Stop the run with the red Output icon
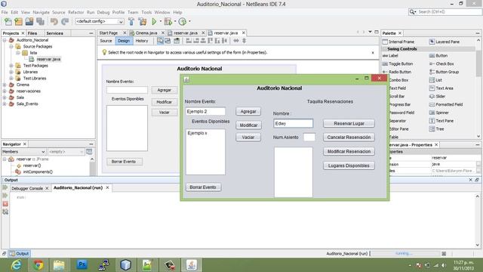This screenshot has width=483, height=272. pyautogui.click(x=5, y=204)
